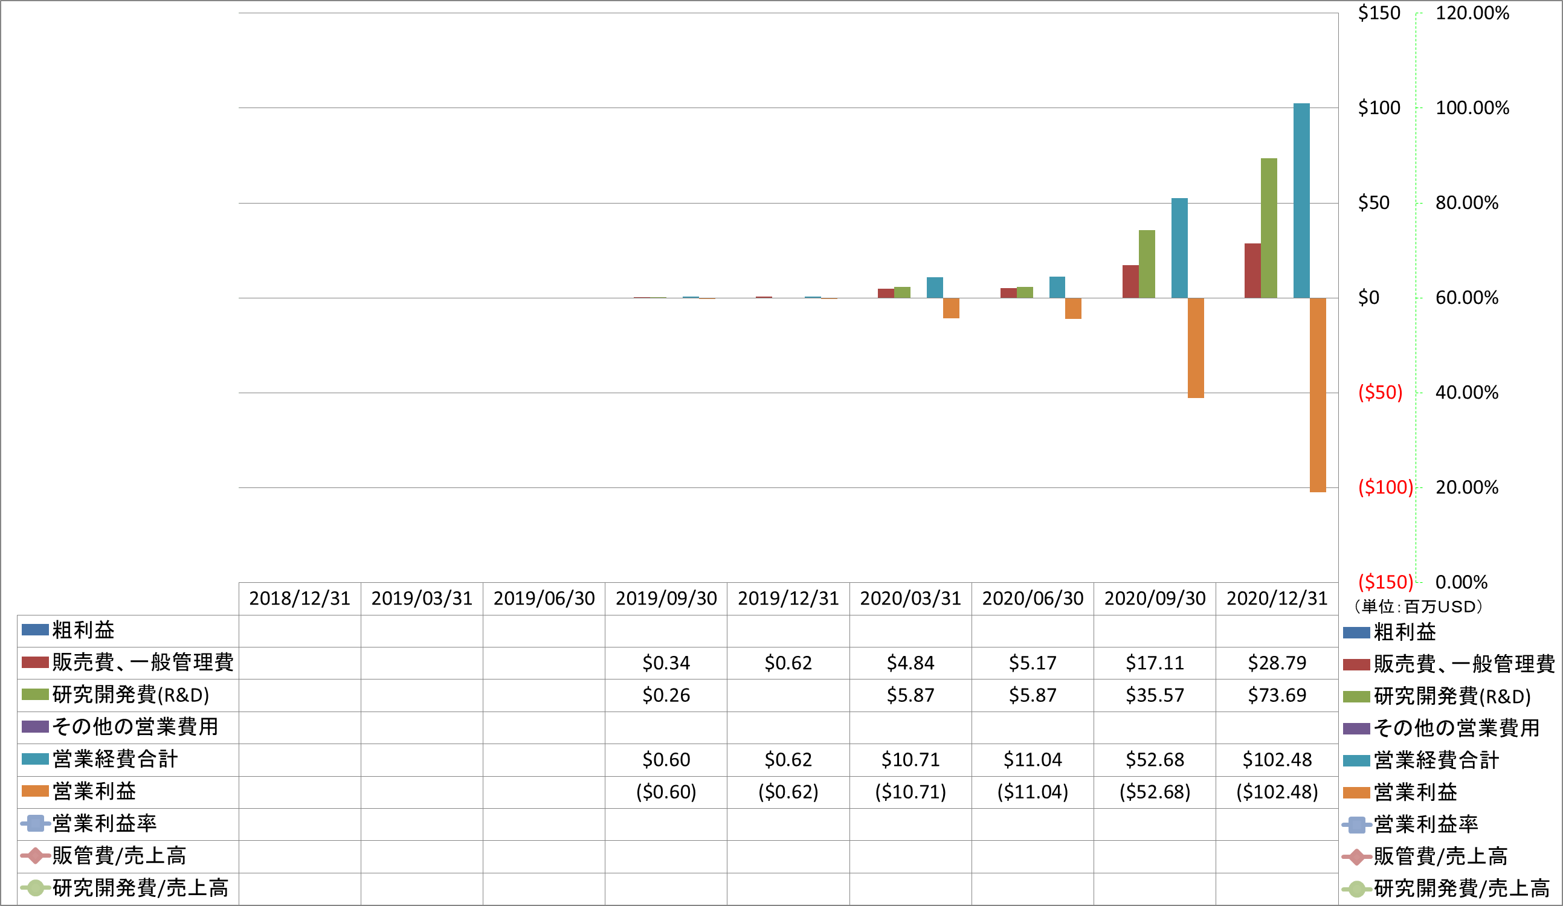Click the 2020/06/30 column header
This screenshot has width=1563, height=906.
coord(1033,599)
